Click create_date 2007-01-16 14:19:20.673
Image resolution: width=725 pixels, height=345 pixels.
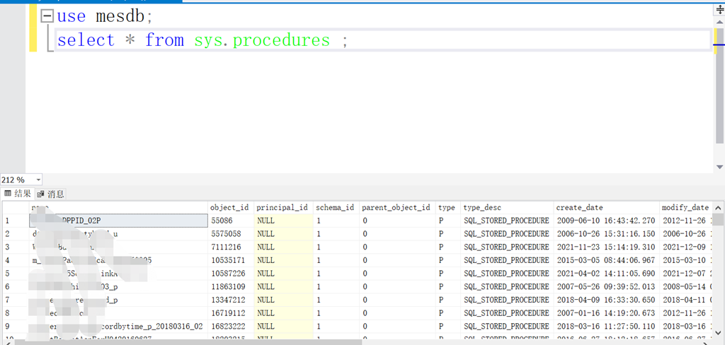(x=606, y=312)
